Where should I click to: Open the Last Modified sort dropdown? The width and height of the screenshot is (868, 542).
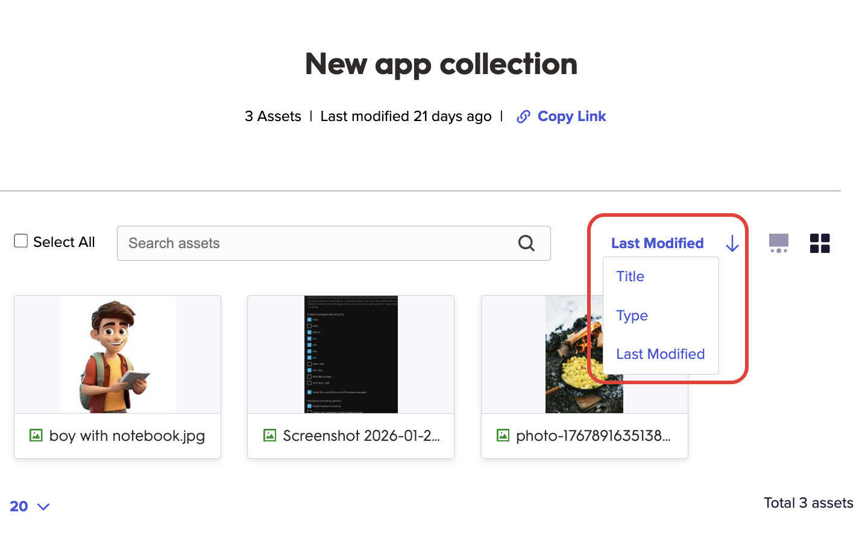[657, 243]
